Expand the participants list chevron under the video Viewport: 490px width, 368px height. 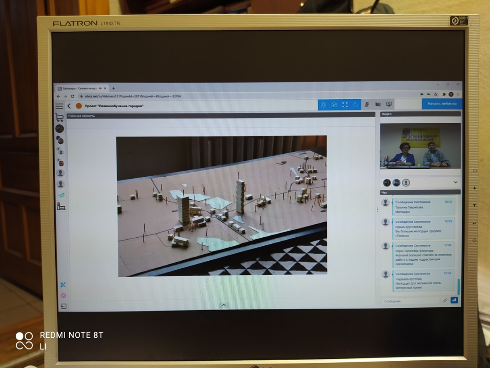tap(456, 182)
